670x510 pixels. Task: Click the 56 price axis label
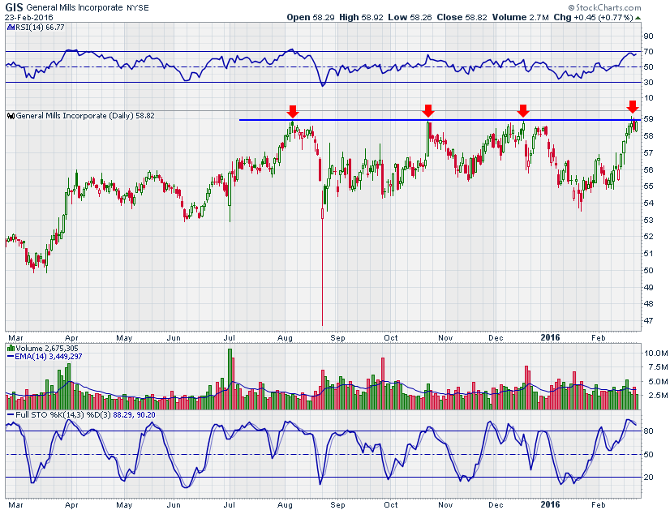(649, 169)
